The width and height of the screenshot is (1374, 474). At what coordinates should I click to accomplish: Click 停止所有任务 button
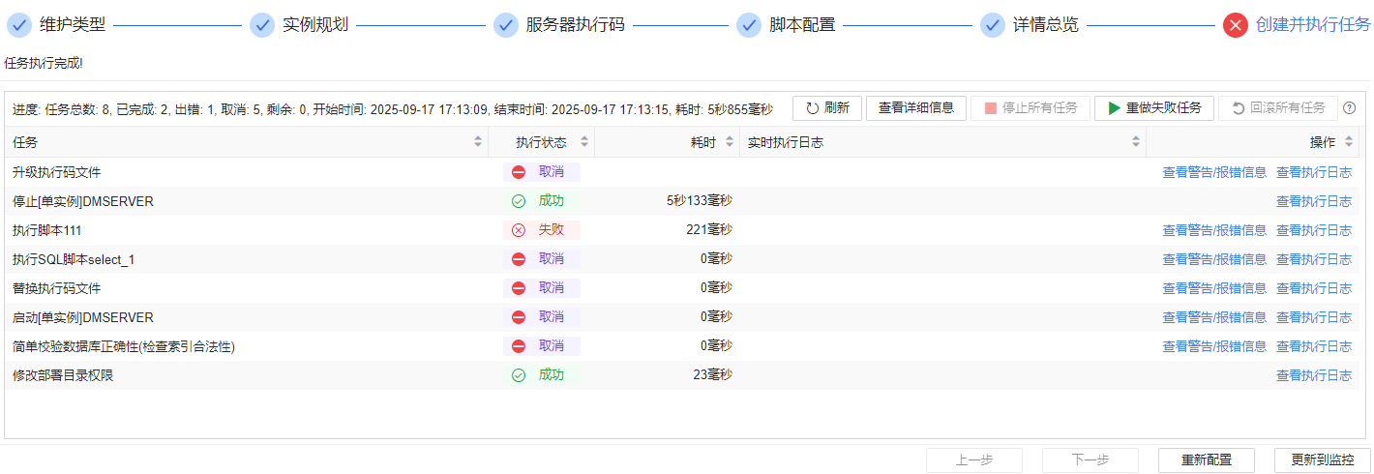point(1030,108)
